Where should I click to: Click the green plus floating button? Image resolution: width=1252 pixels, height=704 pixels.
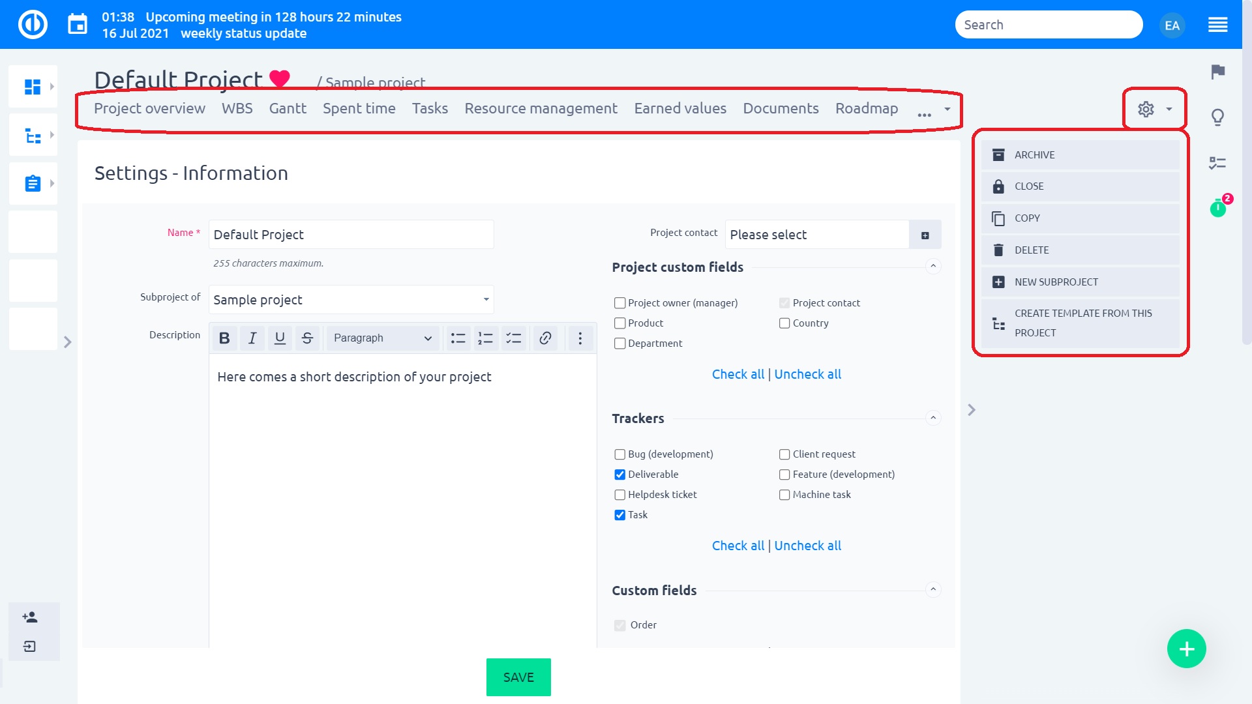[1186, 649]
